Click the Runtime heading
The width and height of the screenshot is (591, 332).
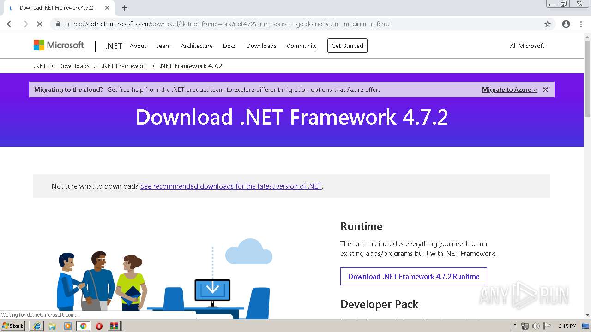click(362, 226)
